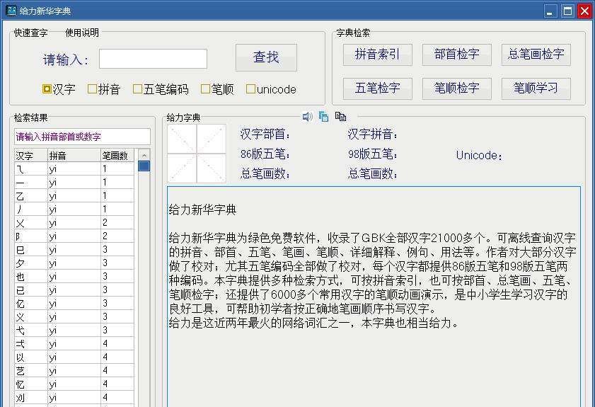Screen dimensions: 595x407
Task: Select the 以 row in results
Action: 74,357
